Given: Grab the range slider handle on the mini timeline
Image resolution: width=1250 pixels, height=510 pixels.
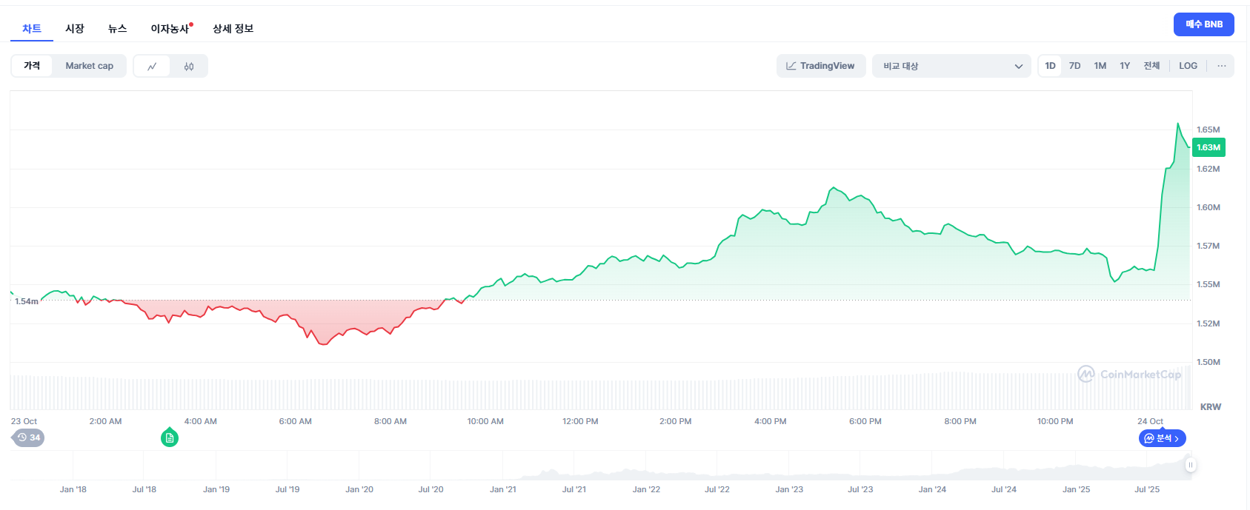Looking at the screenshot, I should (x=1190, y=465).
